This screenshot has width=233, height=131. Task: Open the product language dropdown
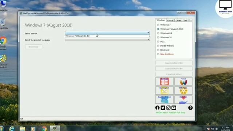(x=107, y=39)
